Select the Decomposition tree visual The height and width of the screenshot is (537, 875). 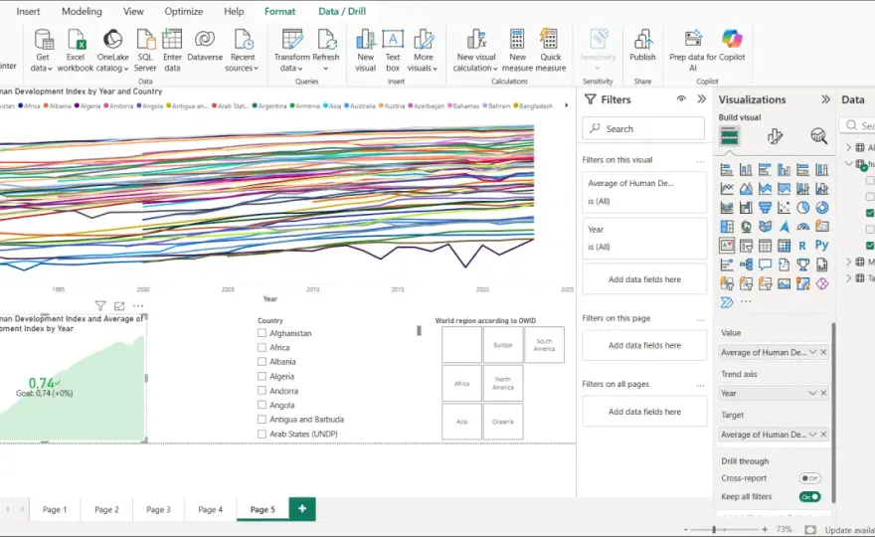click(x=746, y=265)
